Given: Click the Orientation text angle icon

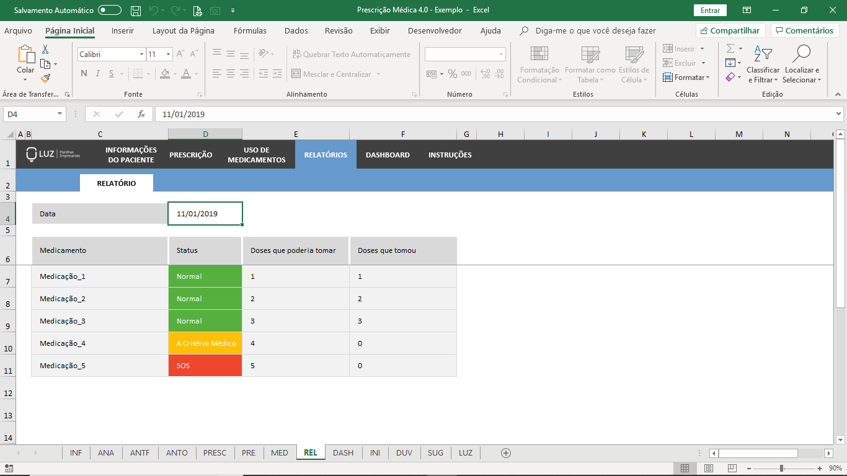Looking at the screenshot, I should click(x=264, y=55).
